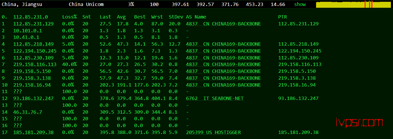This screenshot has height=139, width=393.
Task: Click the 453.23 value in the top row
Action: (254, 4)
